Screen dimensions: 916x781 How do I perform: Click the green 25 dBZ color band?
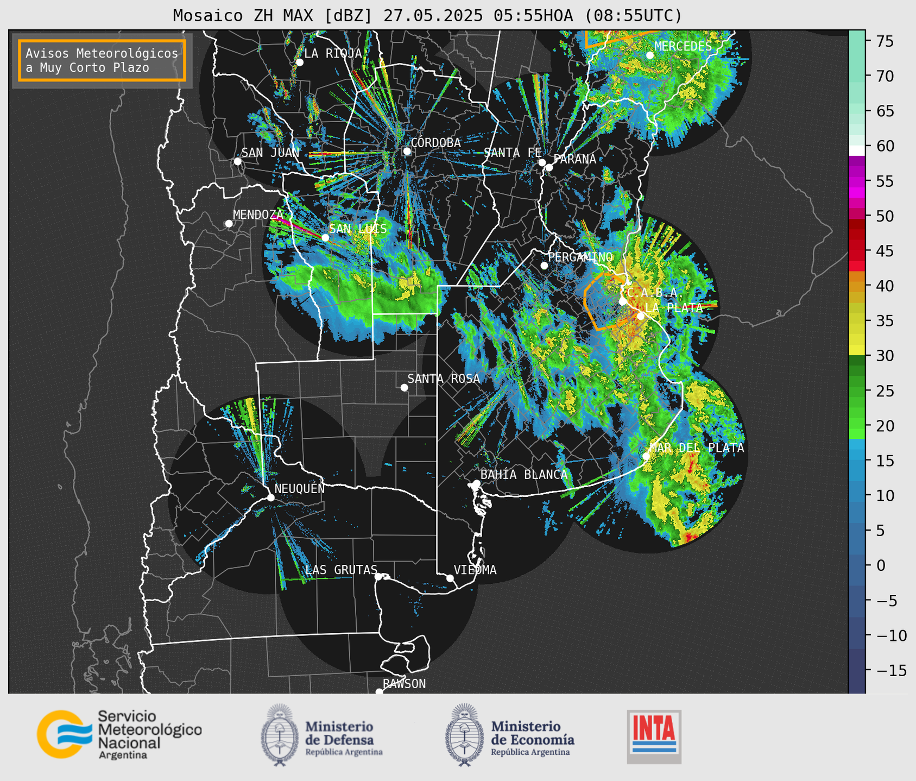tap(857, 391)
